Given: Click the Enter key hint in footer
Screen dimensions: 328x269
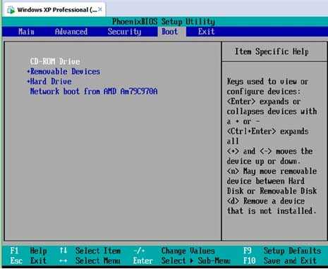Looking at the screenshot, I should click(x=143, y=261).
